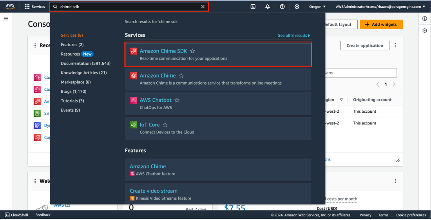This screenshot has width=431, height=220.
Task: Favorite Amazon Chime with star
Action: (181, 76)
